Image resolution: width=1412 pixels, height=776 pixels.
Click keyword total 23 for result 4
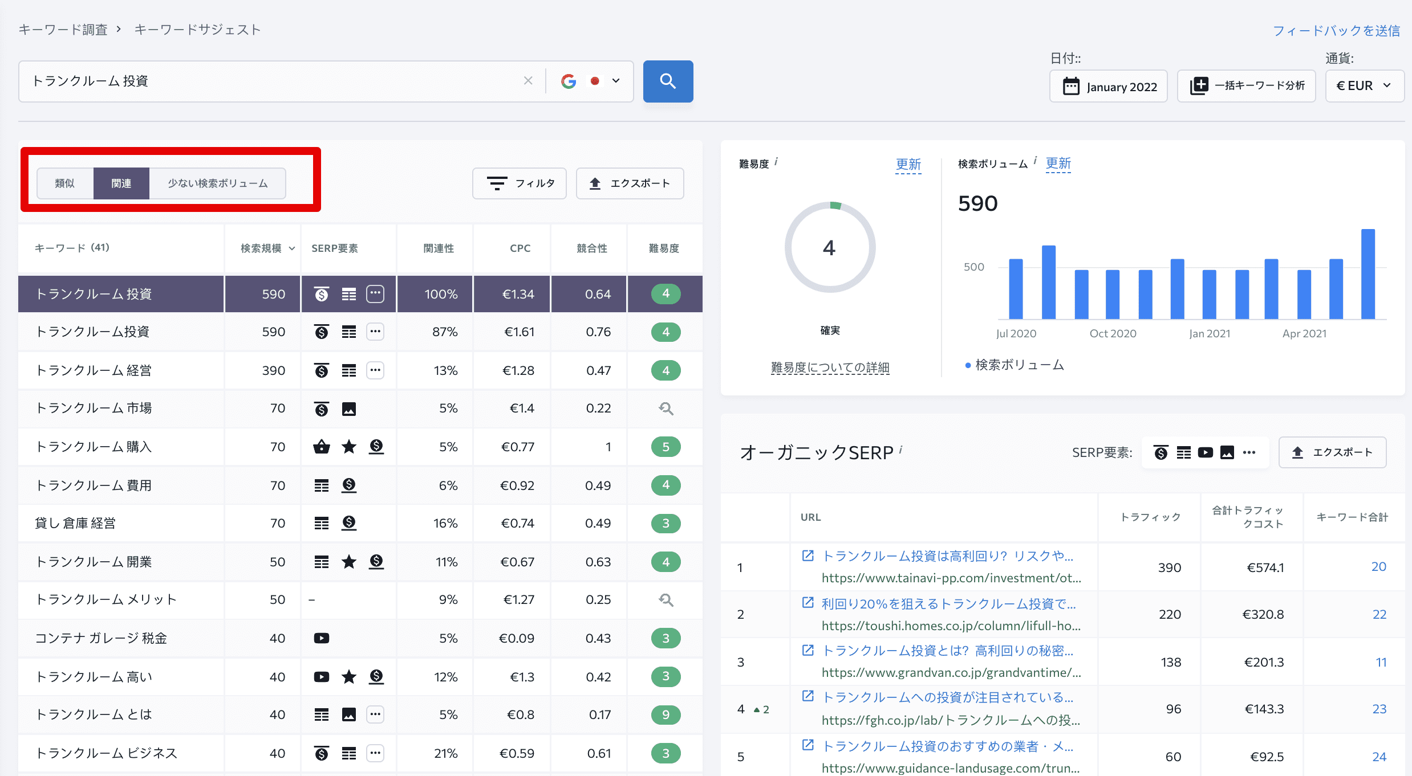tap(1379, 709)
